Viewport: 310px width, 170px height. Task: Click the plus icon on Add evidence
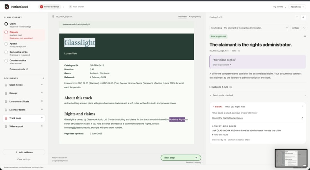coord(16,152)
